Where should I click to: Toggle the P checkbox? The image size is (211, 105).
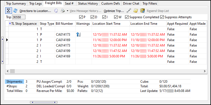point(81,17)
